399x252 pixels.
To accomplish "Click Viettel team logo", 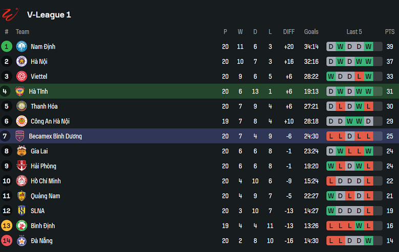I will pyautogui.click(x=21, y=77).
